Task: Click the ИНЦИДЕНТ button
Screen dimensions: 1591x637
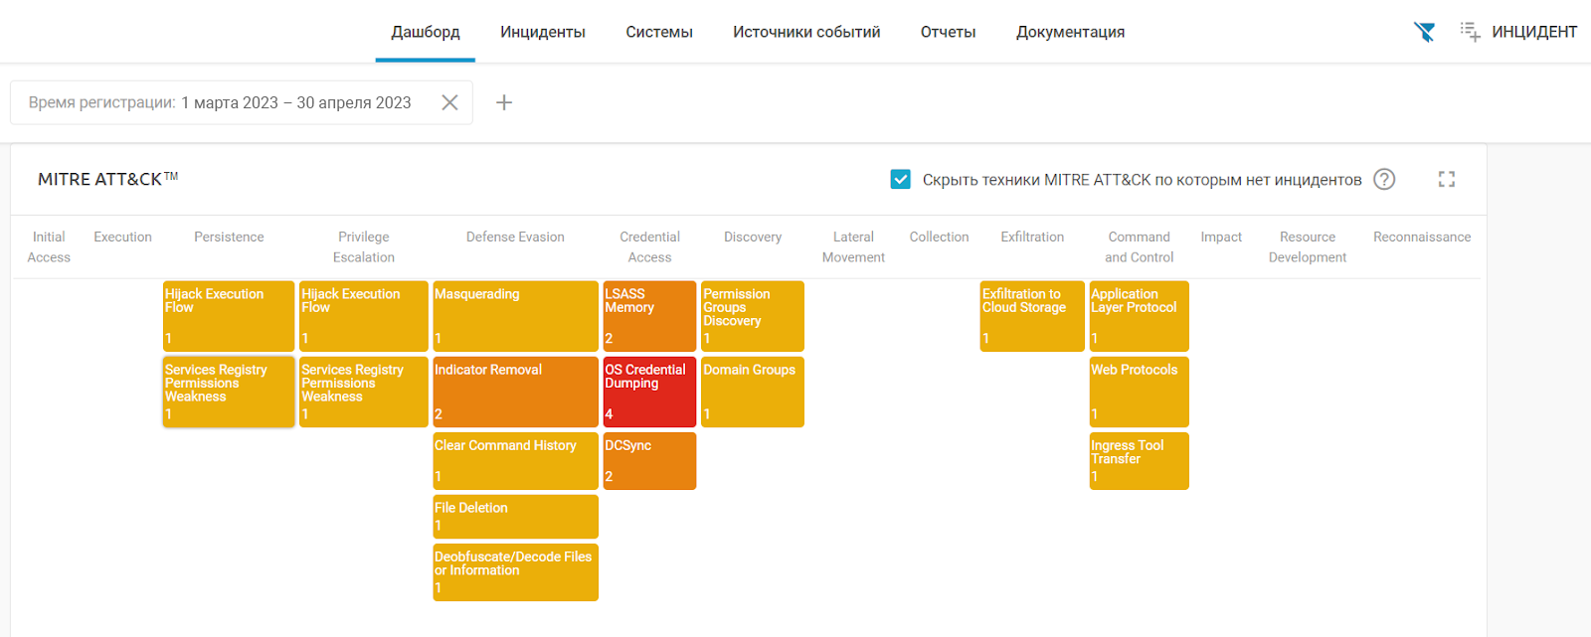Action: point(1533,32)
